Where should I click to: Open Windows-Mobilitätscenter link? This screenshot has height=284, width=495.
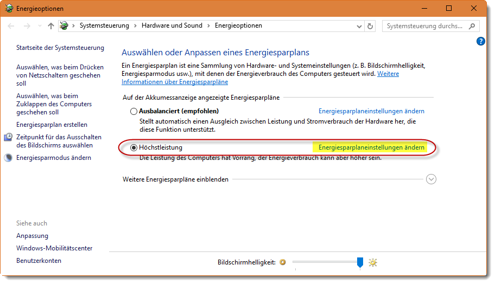click(54, 248)
